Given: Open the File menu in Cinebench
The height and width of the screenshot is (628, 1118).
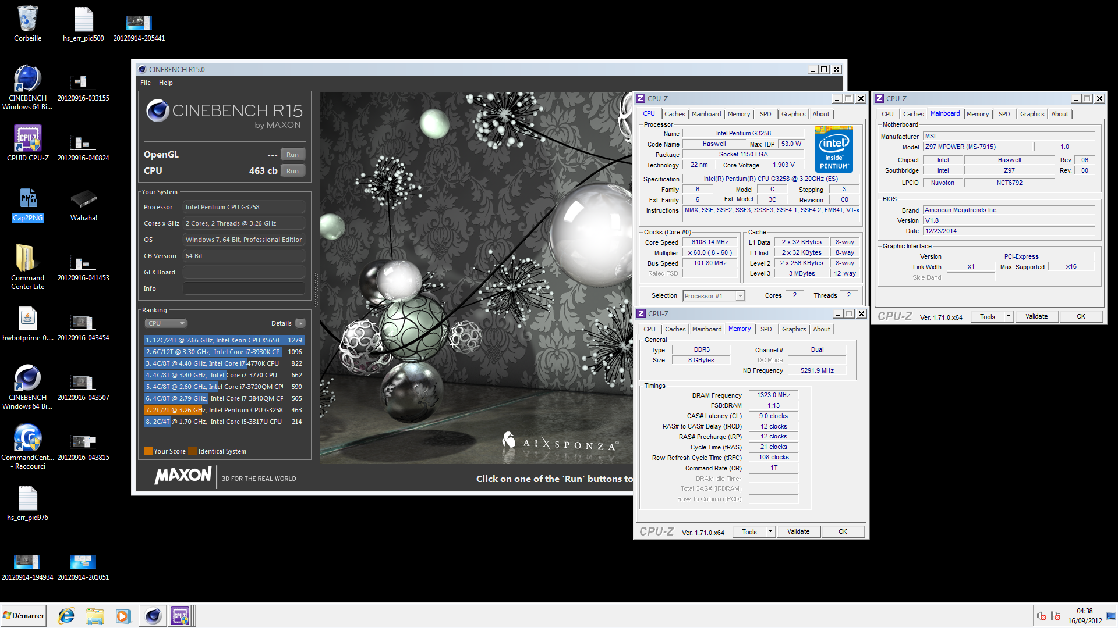Looking at the screenshot, I should 146,83.
